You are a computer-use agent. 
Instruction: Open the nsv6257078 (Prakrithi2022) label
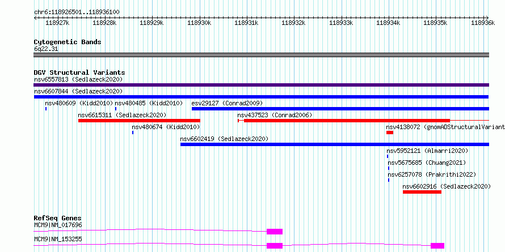click(x=432, y=174)
